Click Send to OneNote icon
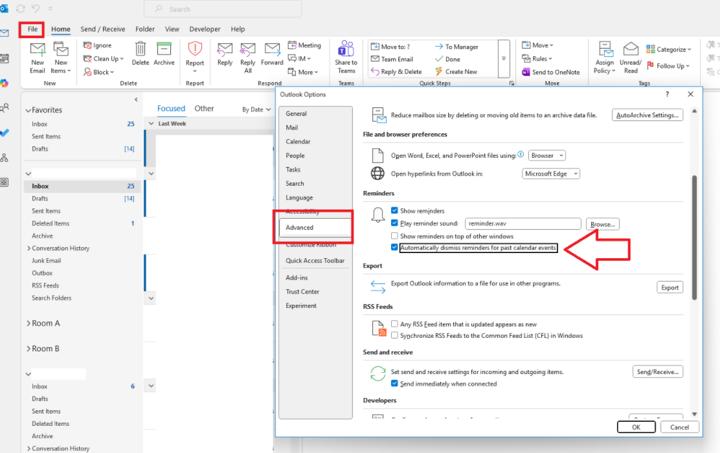The width and height of the screenshot is (720, 453). click(x=526, y=72)
